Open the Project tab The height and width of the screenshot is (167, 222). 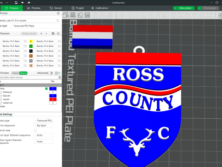pos(78,8)
